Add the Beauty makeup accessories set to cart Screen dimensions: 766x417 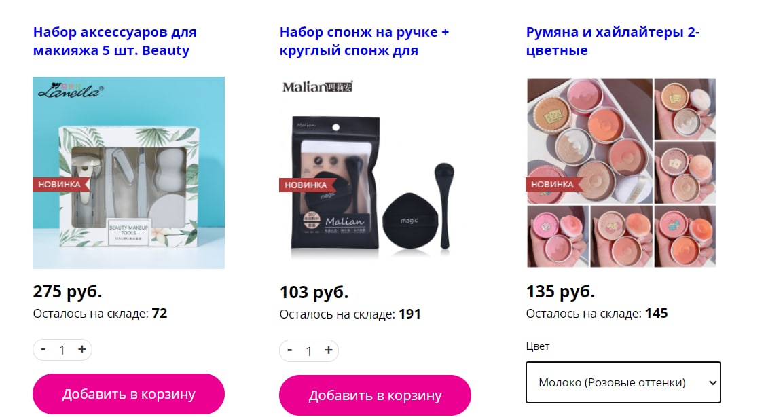(x=128, y=394)
